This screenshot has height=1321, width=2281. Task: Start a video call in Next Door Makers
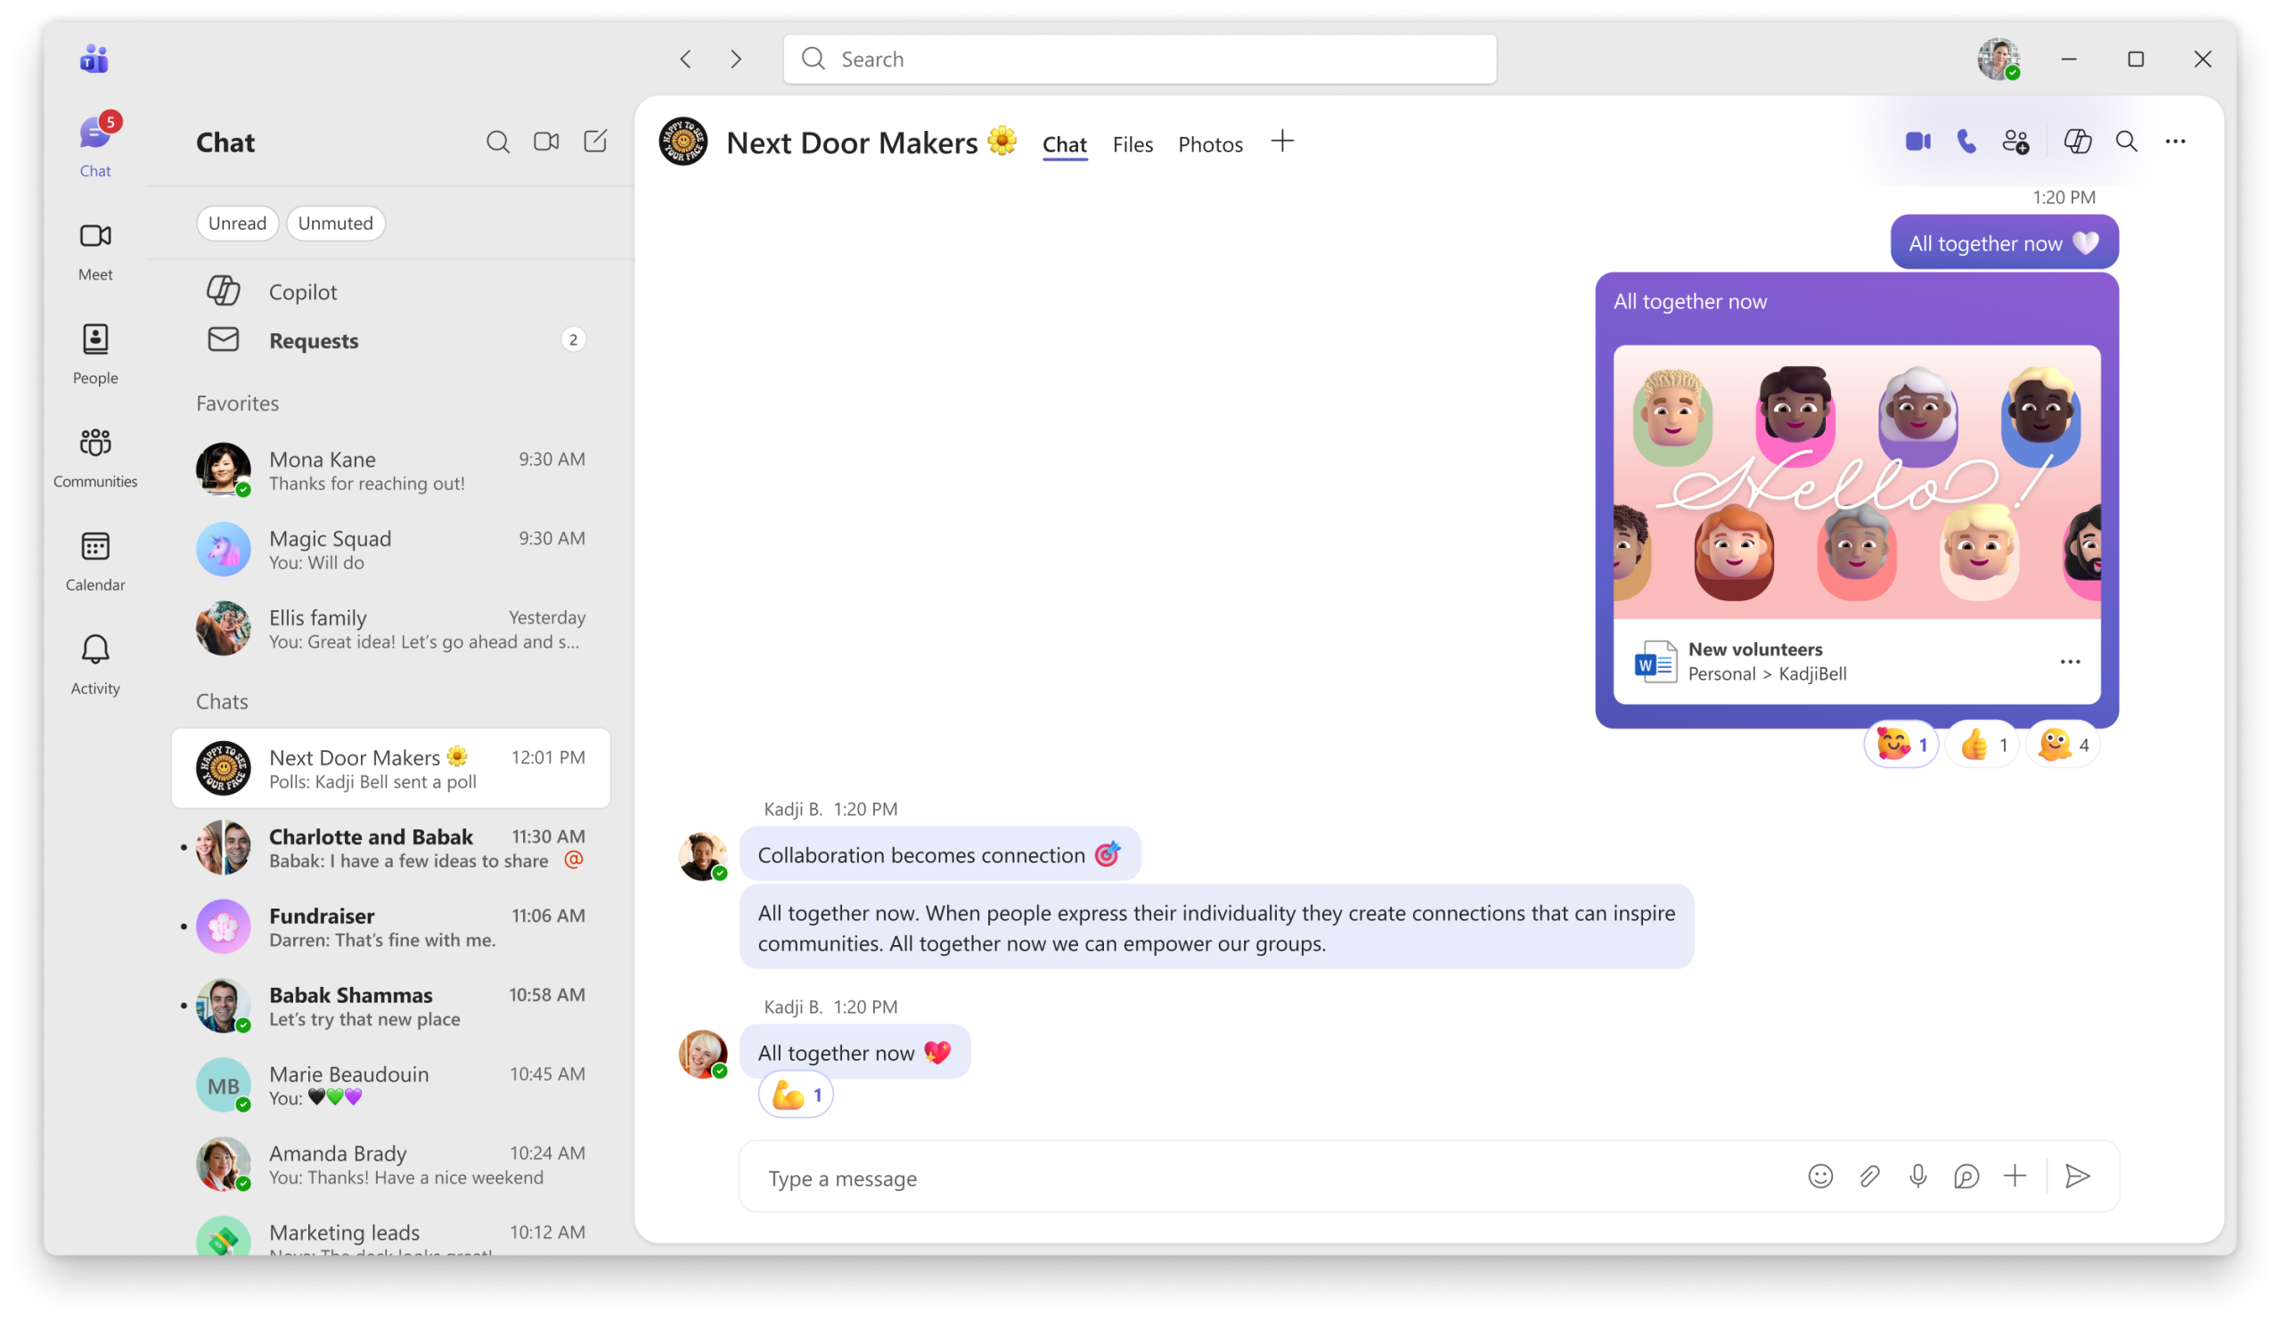tap(1918, 141)
